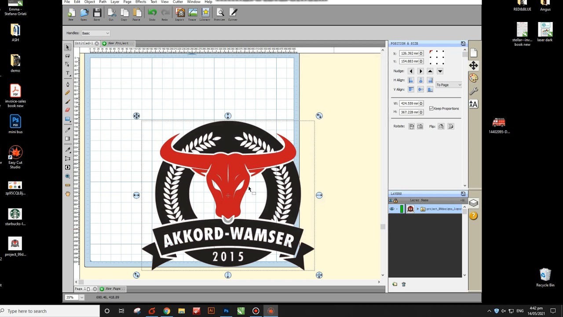Open the Document page panel tab
Screen dimensions: 563x317
click(x=473, y=53)
